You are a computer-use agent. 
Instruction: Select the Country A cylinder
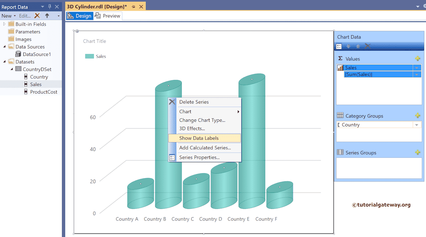point(141,193)
